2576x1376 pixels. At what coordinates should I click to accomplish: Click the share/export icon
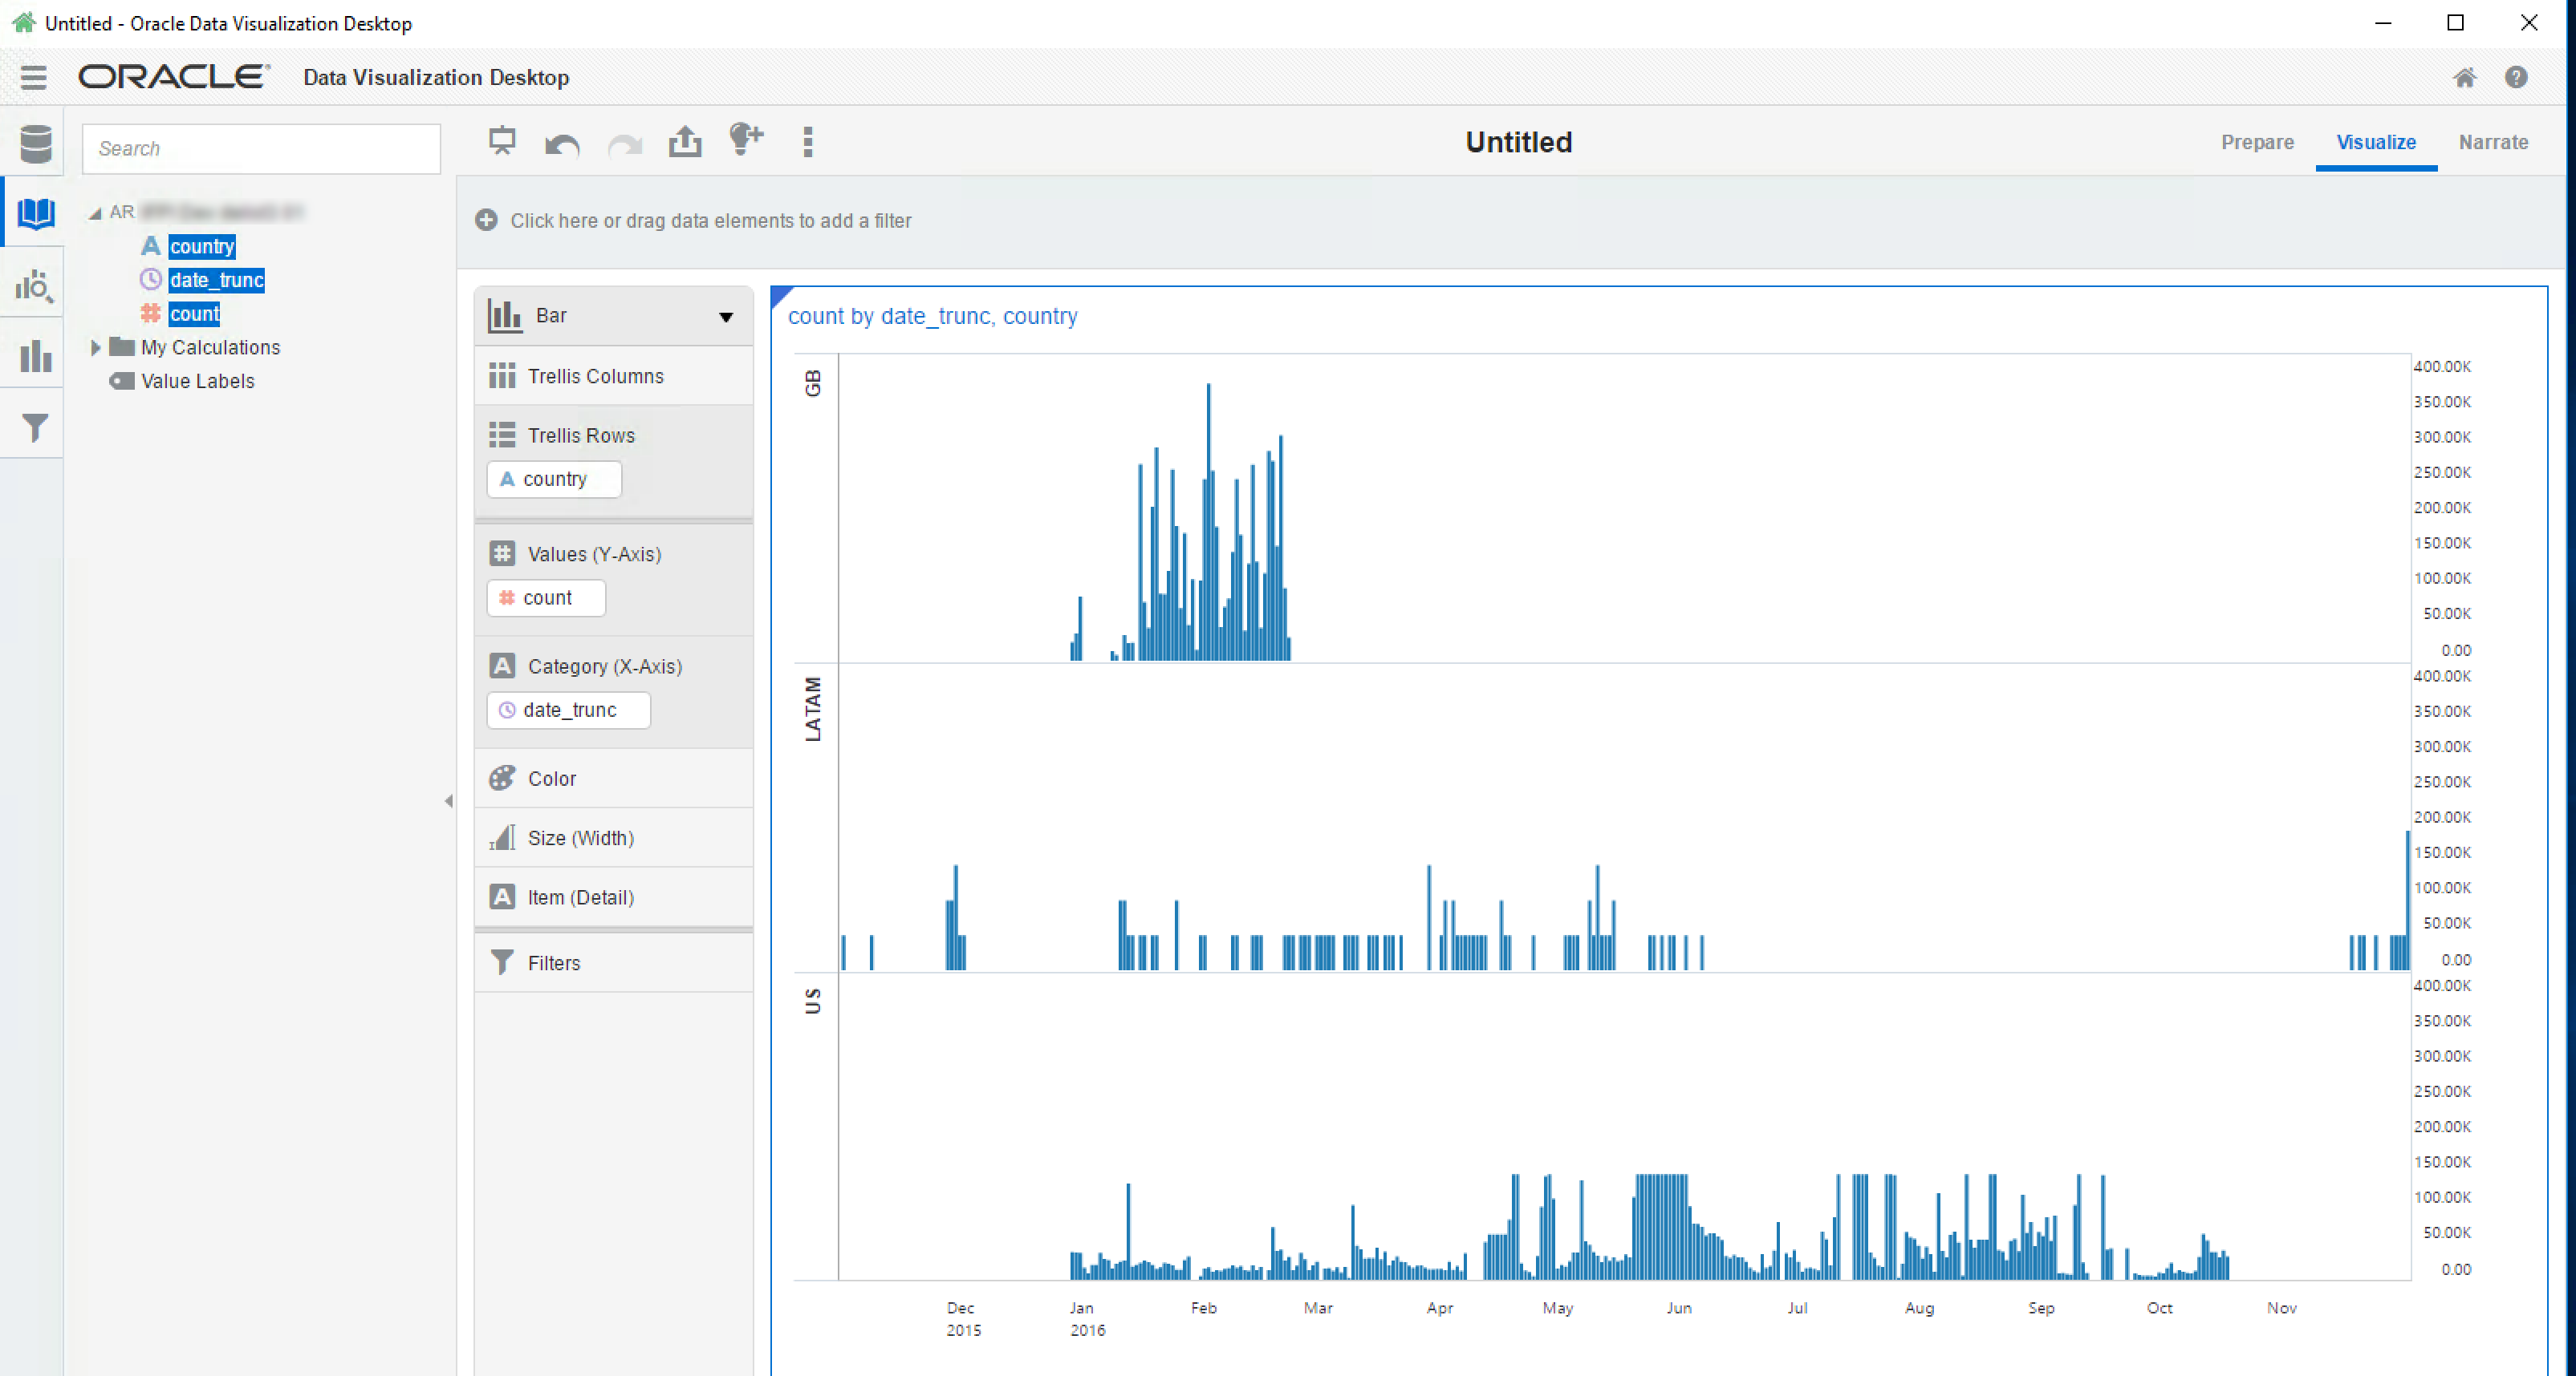point(685,142)
